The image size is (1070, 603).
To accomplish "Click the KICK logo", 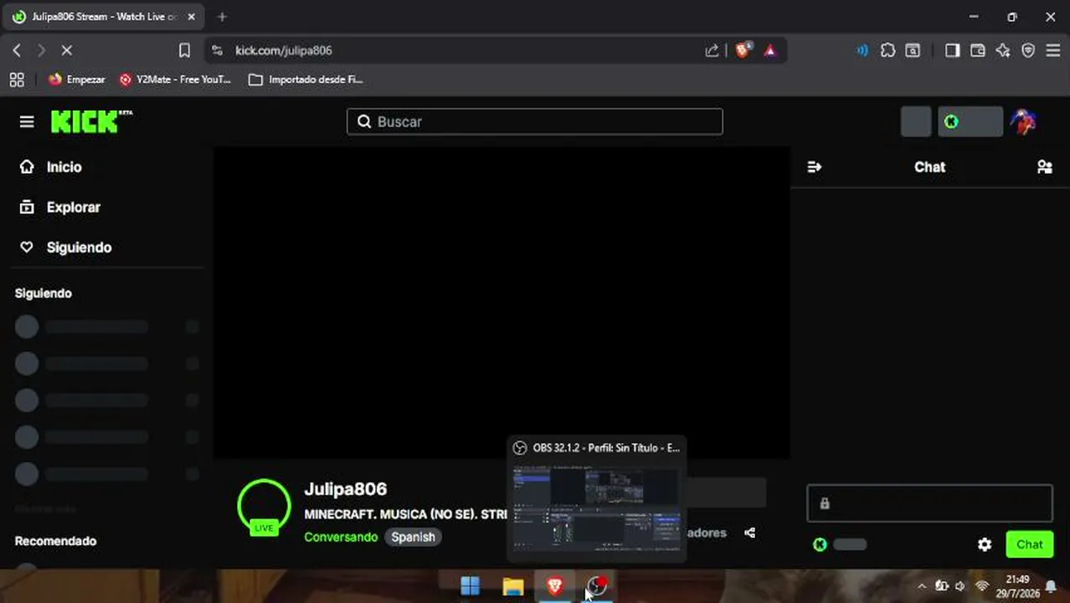I will click(91, 121).
